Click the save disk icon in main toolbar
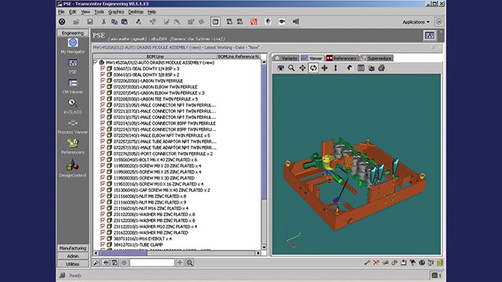 pyautogui.click(x=90, y=22)
